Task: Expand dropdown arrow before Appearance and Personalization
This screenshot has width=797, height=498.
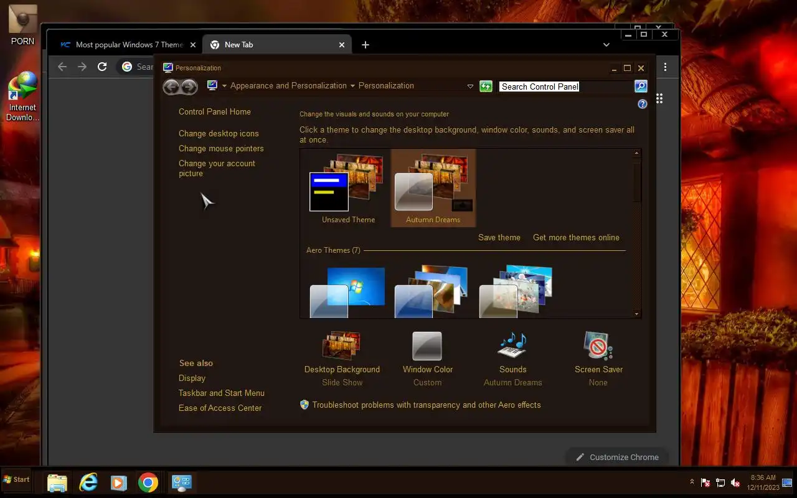Action: pyautogui.click(x=224, y=86)
